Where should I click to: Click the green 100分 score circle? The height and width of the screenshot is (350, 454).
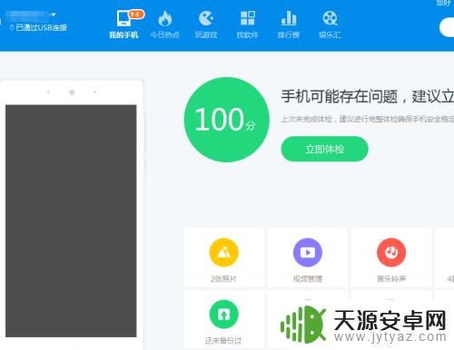(x=226, y=120)
